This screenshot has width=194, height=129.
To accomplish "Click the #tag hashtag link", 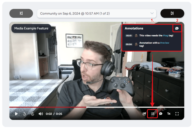I will coord(166,36).
